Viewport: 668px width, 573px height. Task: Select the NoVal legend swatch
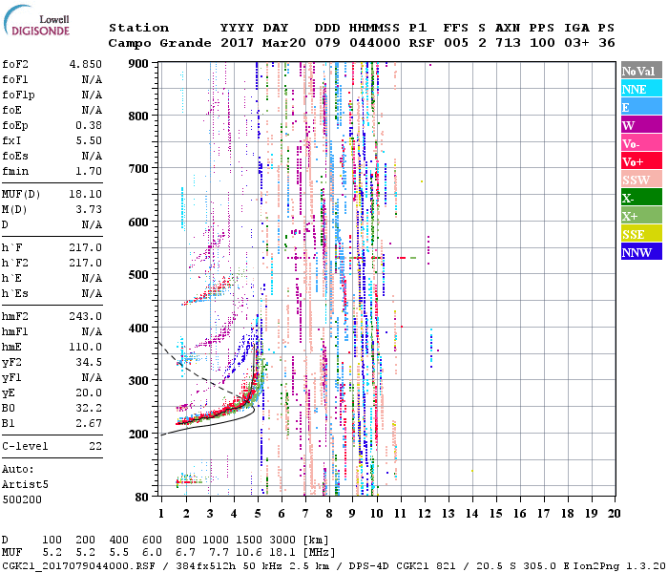640,71
